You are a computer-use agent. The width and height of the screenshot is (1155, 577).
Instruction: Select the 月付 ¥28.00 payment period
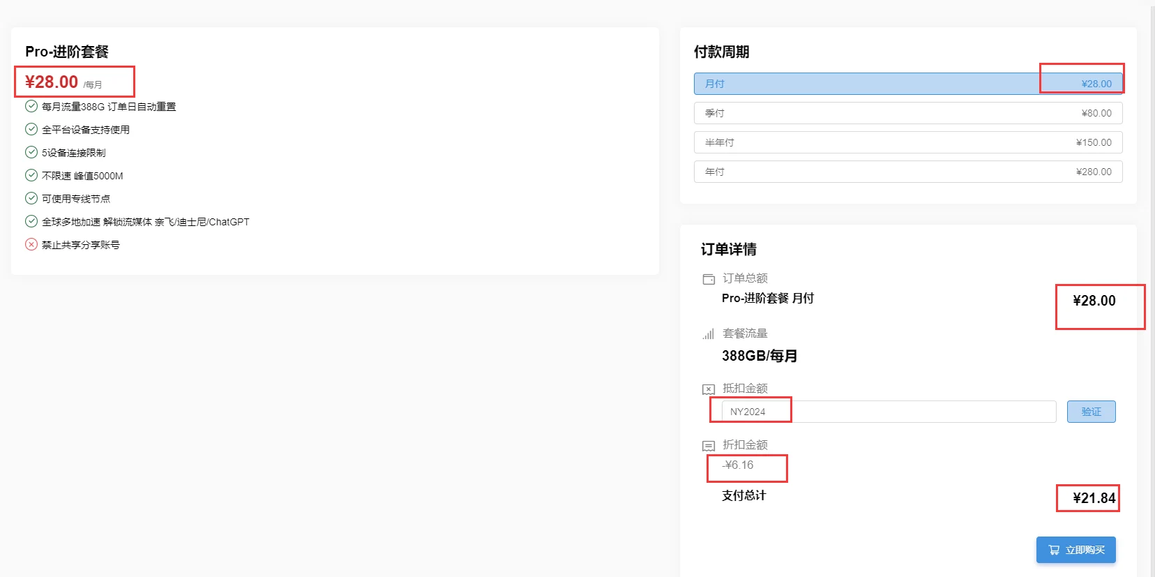coord(907,84)
